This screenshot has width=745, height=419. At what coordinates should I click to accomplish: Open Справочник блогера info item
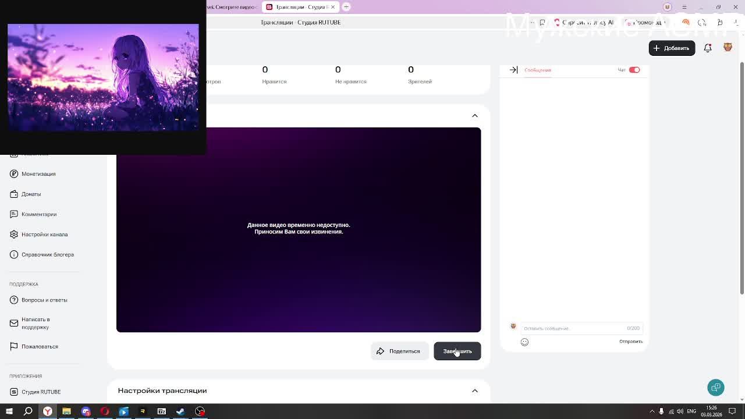[42, 254]
